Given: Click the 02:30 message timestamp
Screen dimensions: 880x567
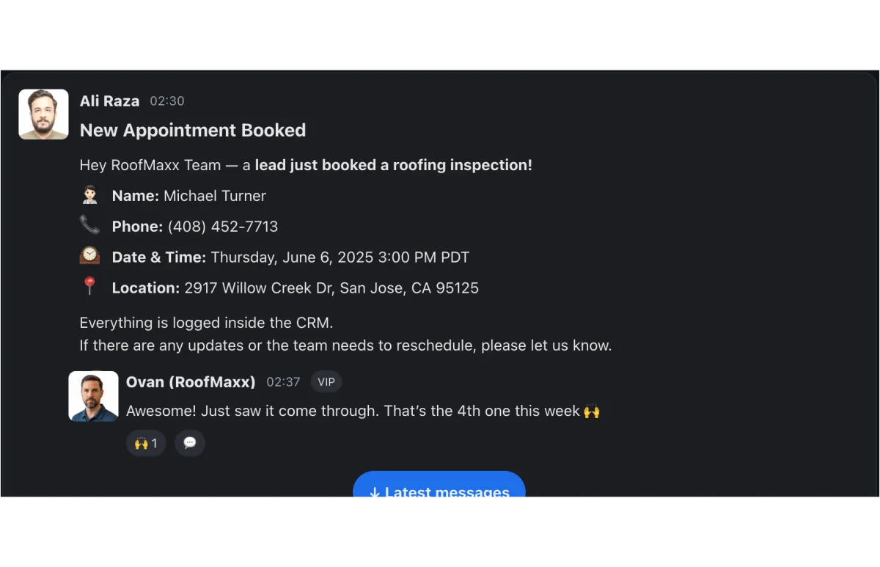Looking at the screenshot, I should tap(167, 101).
